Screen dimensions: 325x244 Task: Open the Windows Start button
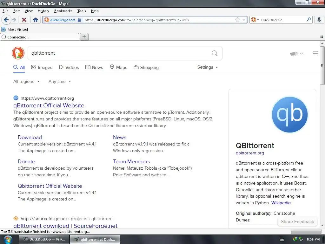click(x=8, y=240)
